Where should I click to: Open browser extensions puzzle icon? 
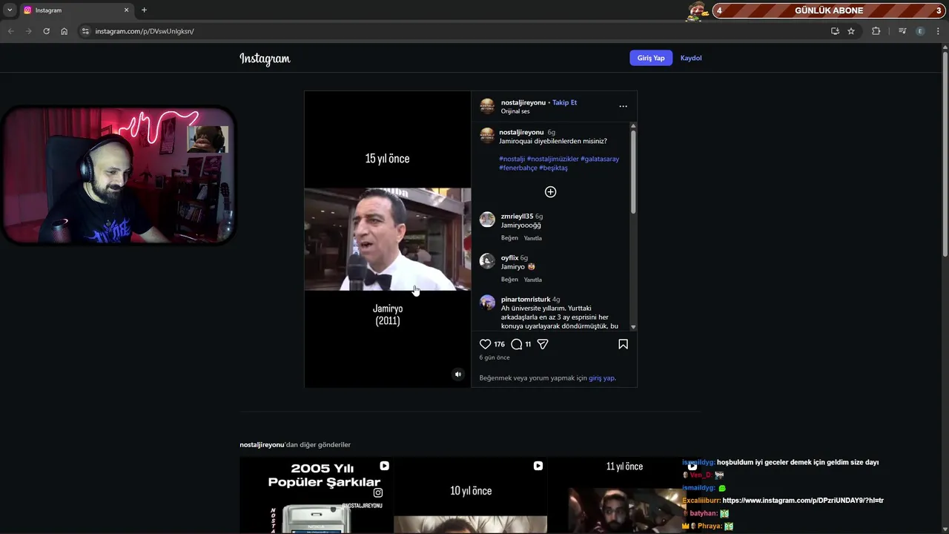tap(876, 31)
